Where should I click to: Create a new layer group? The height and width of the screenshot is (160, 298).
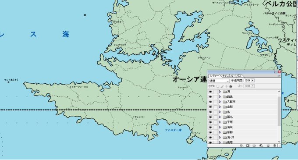click(x=254, y=146)
